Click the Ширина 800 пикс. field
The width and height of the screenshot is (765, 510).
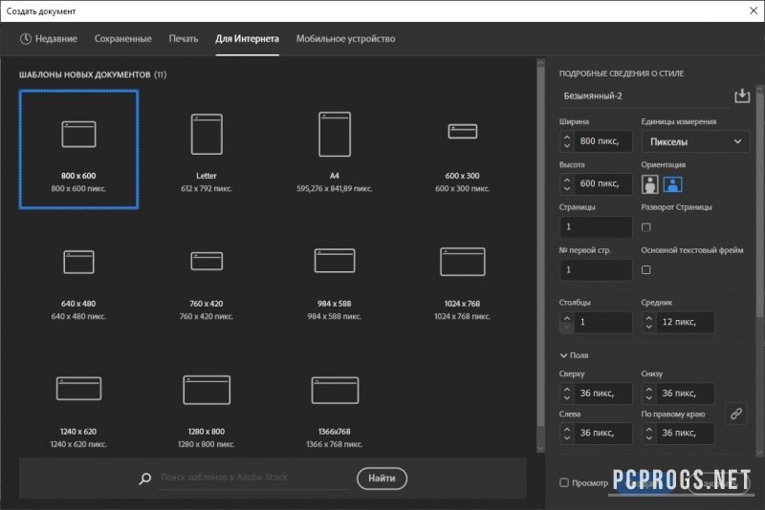click(602, 141)
